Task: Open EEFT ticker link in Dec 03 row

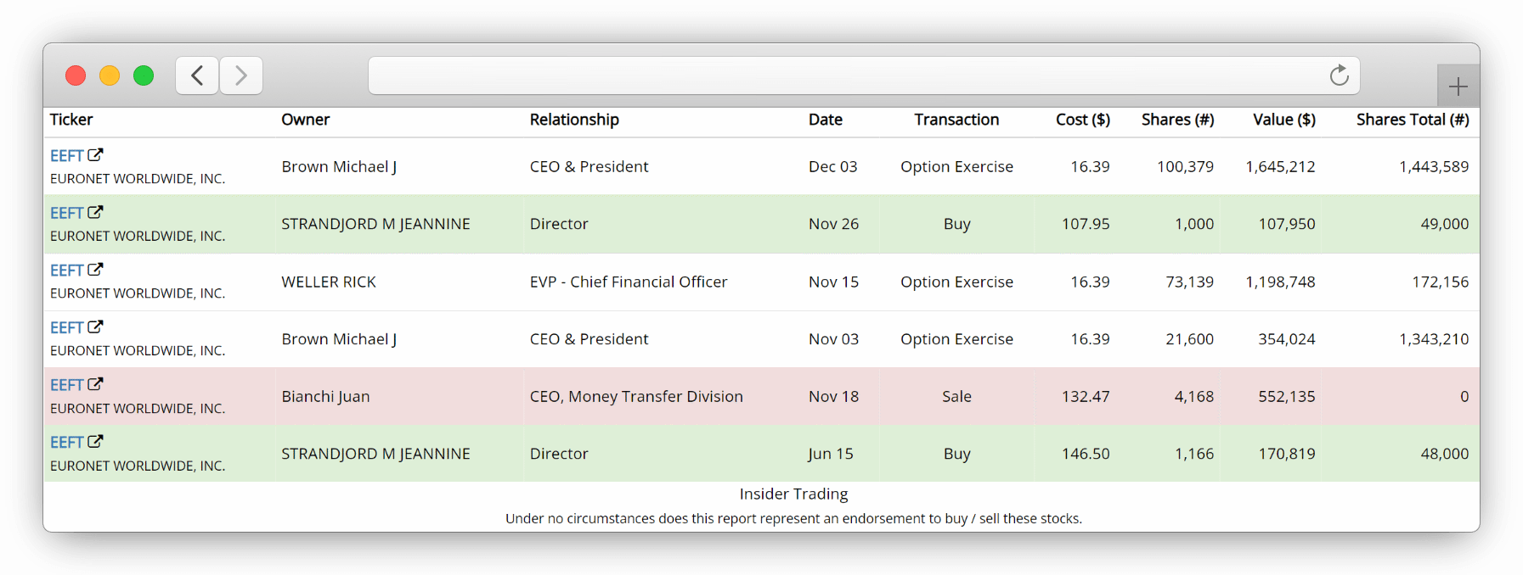Action: [66, 156]
